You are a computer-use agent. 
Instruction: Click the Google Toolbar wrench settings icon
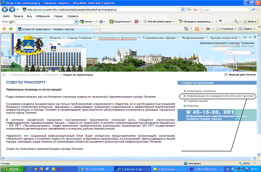(236, 22)
